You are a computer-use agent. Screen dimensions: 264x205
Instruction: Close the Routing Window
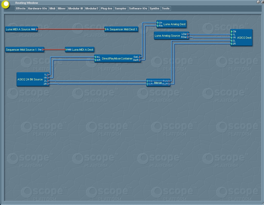262,2
